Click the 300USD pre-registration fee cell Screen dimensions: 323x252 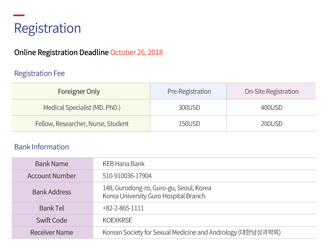coord(188,107)
